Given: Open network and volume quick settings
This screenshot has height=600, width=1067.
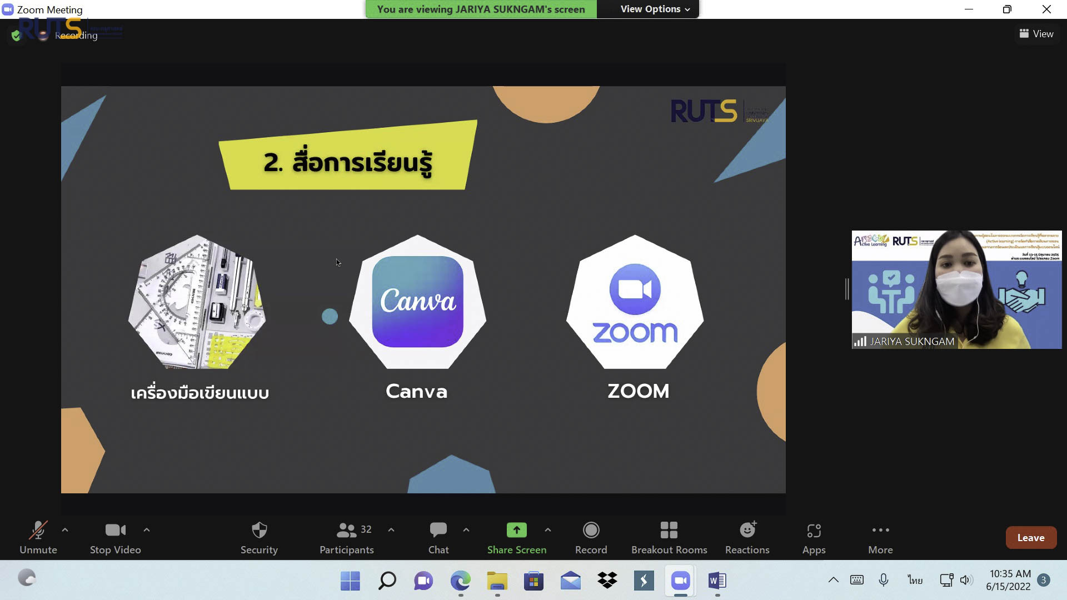Looking at the screenshot, I should click(x=956, y=580).
